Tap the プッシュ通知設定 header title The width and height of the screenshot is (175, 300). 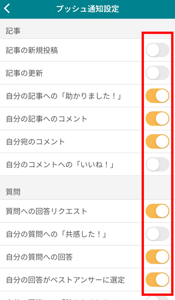tap(88, 9)
